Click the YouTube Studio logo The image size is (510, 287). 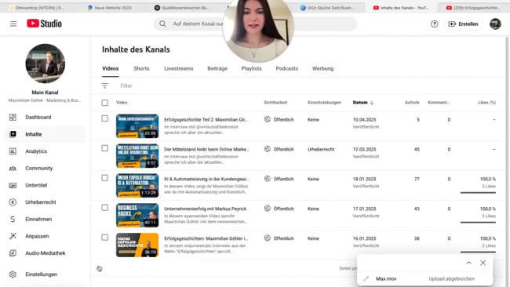coord(44,24)
